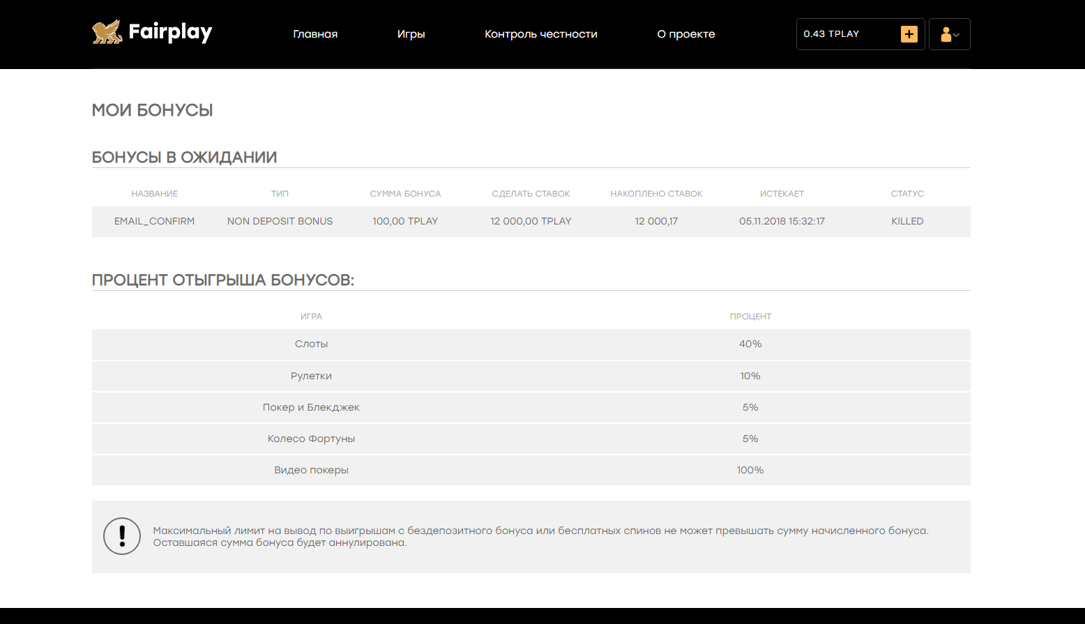The width and height of the screenshot is (1085, 624).
Task: Open Контроль честности page
Action: point(540,34)
